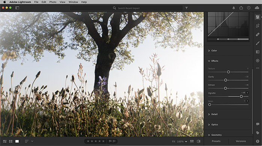Viewport: 262px width, 146px height.
Task: Open the Photo menu
Action: click(53, 2)
